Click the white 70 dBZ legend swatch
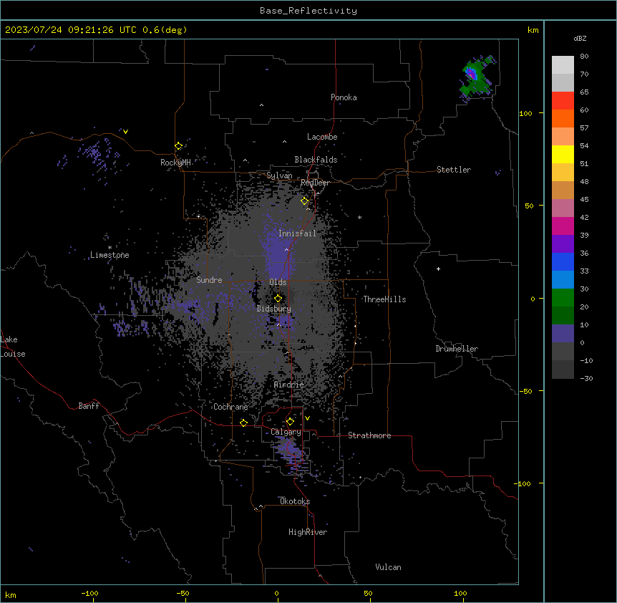This screenshot has width=617, height=603. click(x=563, y=64)
